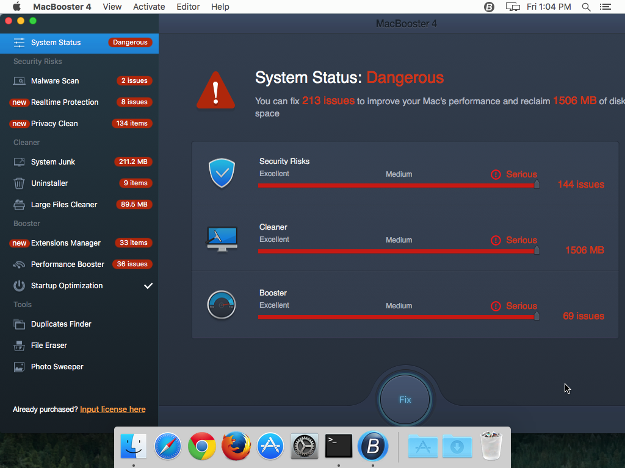Select the File Eraser tool

pos(51,345)
